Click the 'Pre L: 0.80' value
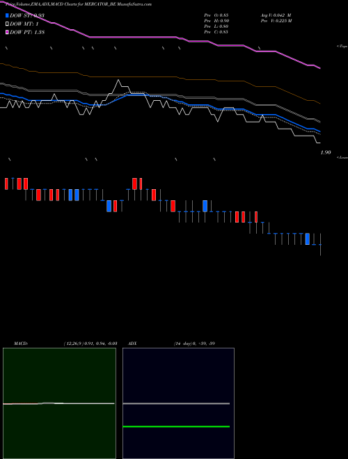348x459 pixels. (x=216, y=26)
